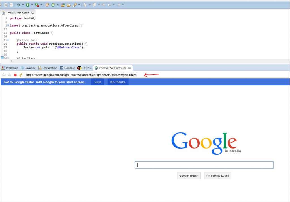Switch to the TestNG tab
290x202 pixels.
(84, 68)
